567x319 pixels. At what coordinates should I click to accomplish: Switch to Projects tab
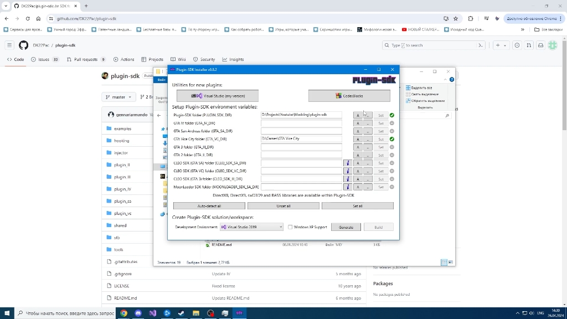tap(152, 59)
